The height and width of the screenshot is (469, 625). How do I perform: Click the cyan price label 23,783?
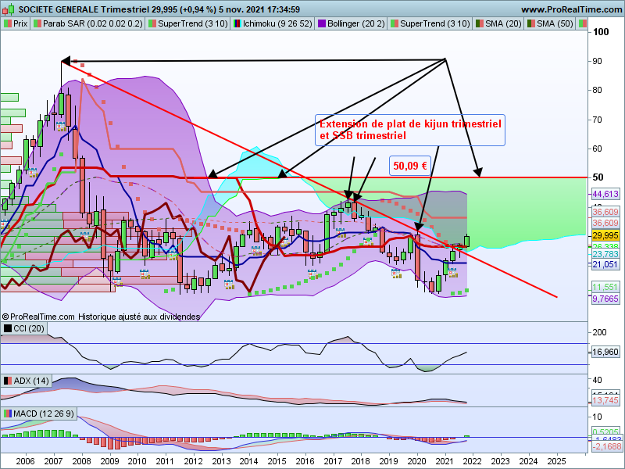(x=605, y=254)
